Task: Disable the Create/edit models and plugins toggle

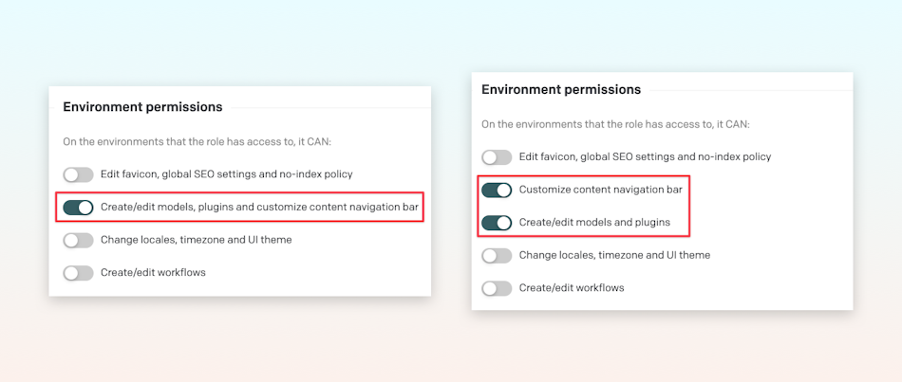Action: pos(497,223)
